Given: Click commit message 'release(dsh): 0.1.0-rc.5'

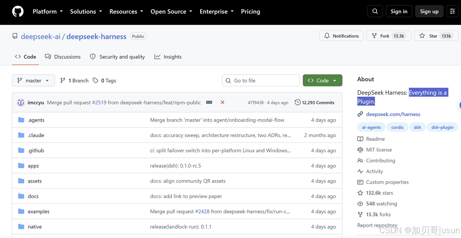Looking at the screenshot, I should [x=176, y=166].
